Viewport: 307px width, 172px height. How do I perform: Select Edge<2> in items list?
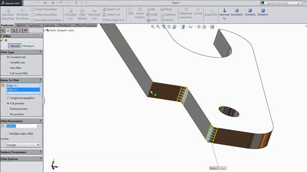pos(24,90)
